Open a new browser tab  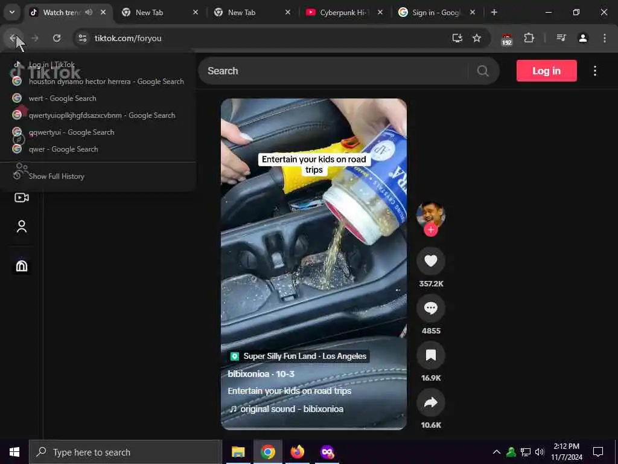(494, 13)
